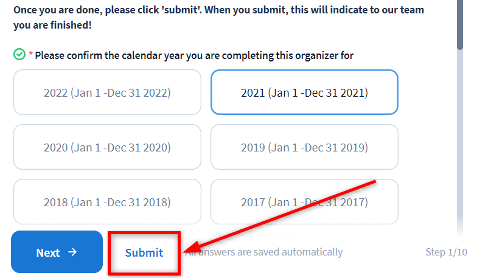Click the lighter scrollbar track below the thumb
The image size is (477, 278).
click(x=460, y=137)
